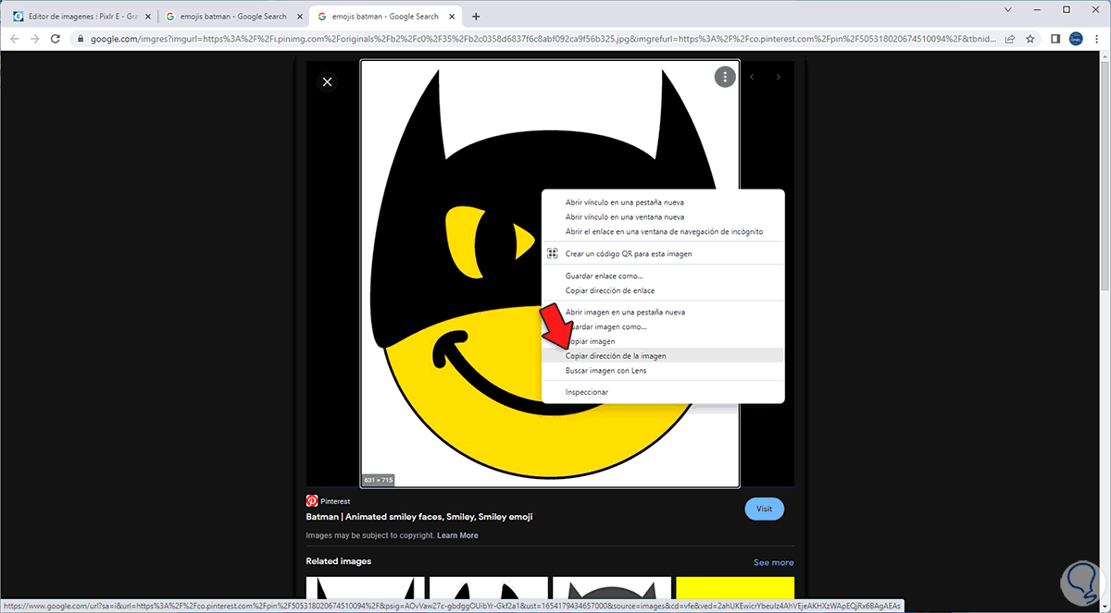Choose Abrir el enlace en ventana de incógnito
Image resolution: width=1111 pixels, height=613 pixels.
[663, 231]
